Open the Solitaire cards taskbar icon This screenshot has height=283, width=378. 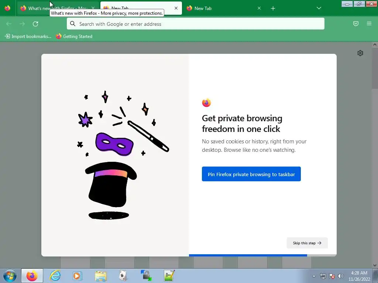(x=123, y=276)
